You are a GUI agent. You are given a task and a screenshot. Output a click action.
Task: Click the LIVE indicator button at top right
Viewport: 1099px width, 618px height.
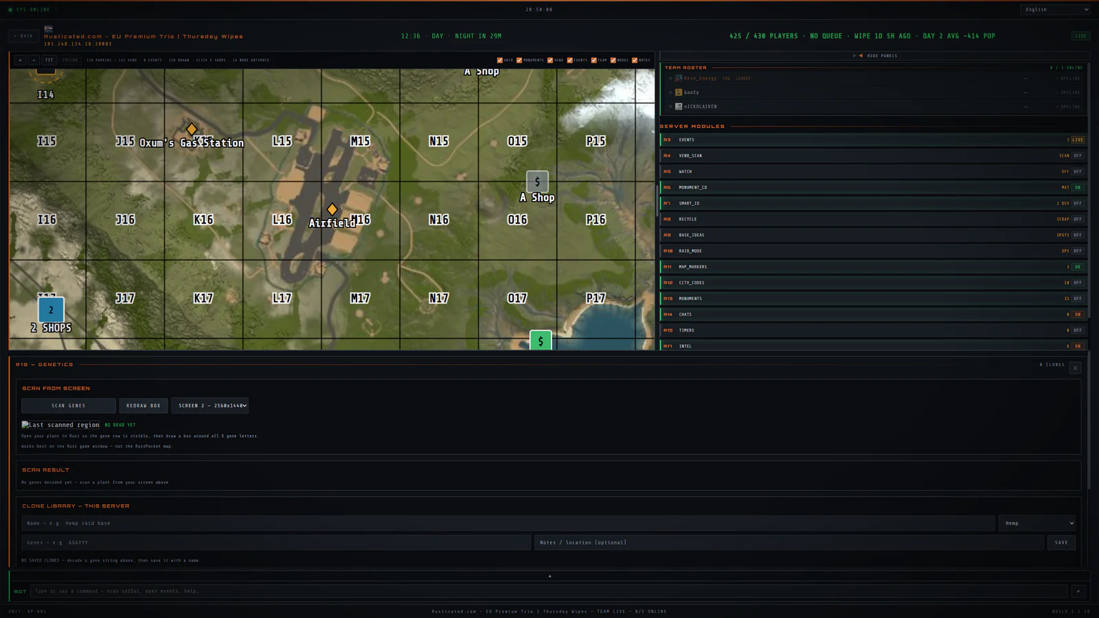(1080, 36)
